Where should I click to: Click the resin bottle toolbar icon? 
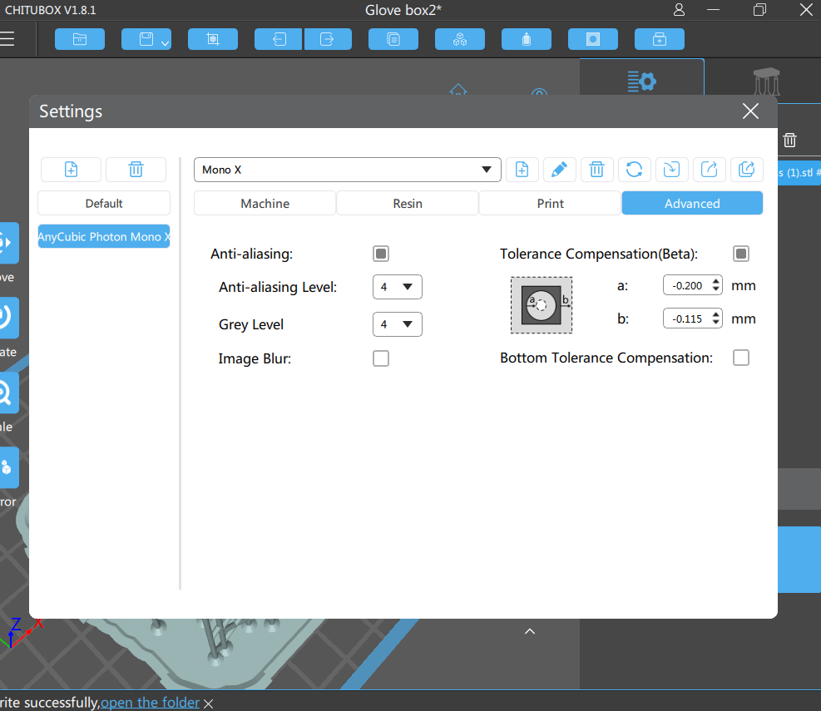pyautogui.click(x=527, y=39)
